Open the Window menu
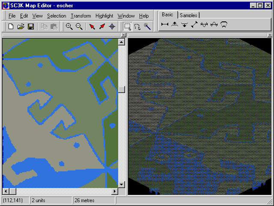Screen dimensions: 274x206 tap(126, 16)
